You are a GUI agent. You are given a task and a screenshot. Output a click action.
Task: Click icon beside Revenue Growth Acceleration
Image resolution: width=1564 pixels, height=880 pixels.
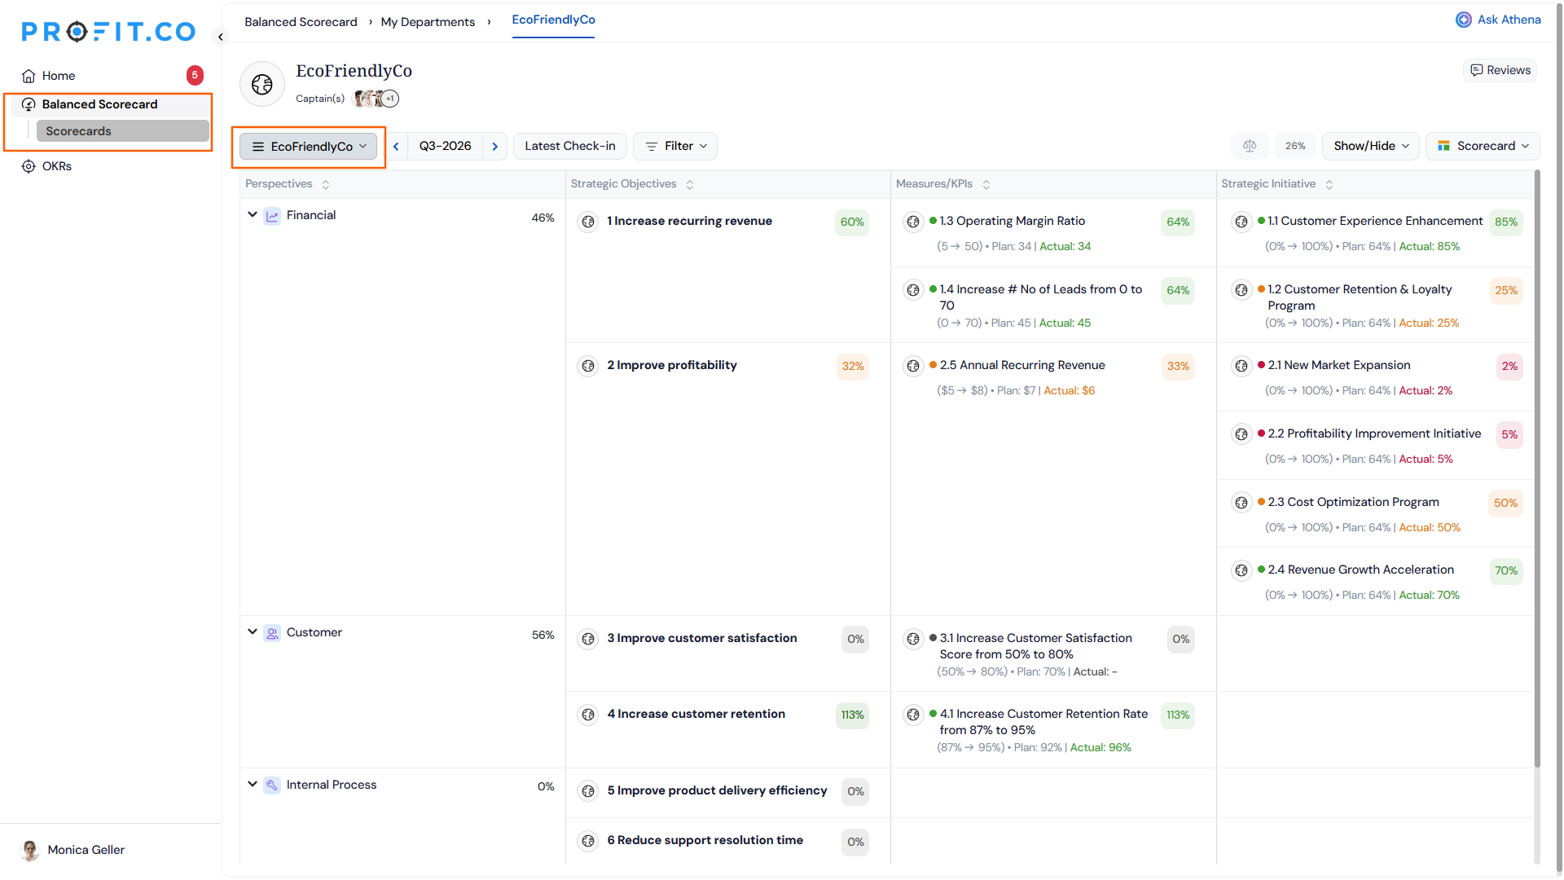pyautogui.click(x=1241, y=570)
